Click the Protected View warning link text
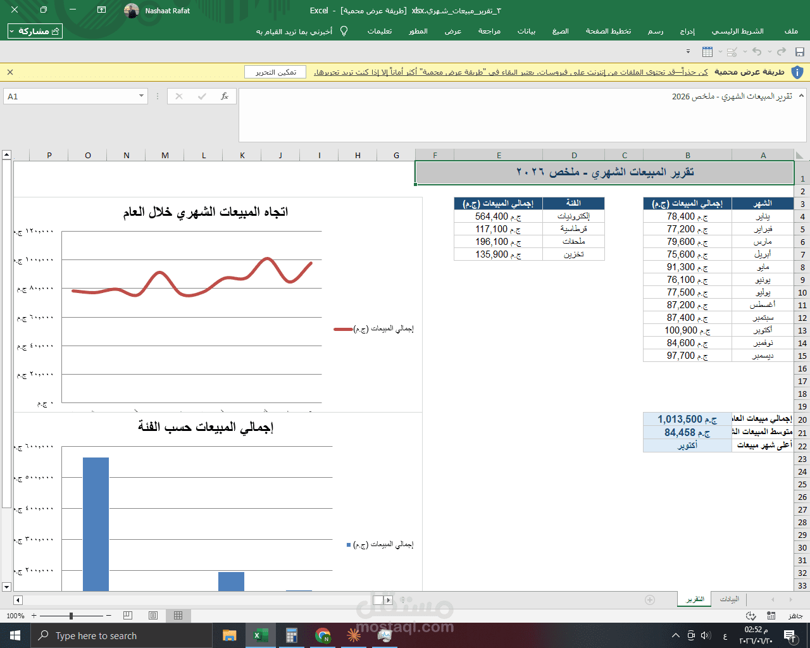Image resolution: width=810 pixels, height=648 pixels. click(511, 72)
